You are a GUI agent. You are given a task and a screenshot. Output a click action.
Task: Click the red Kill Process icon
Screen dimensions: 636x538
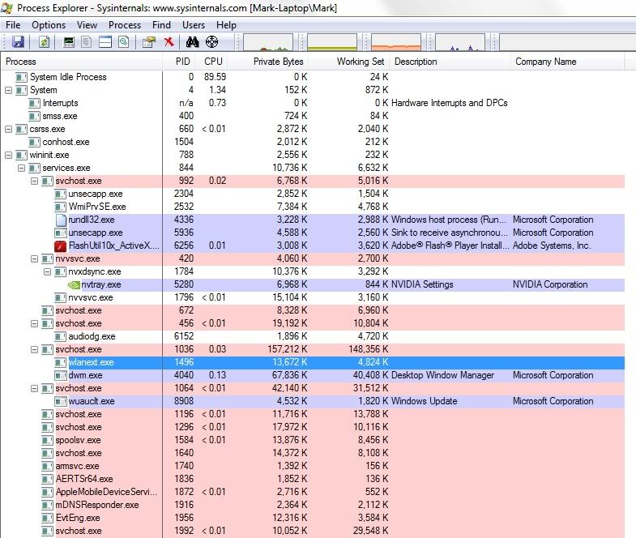(169, 42)
